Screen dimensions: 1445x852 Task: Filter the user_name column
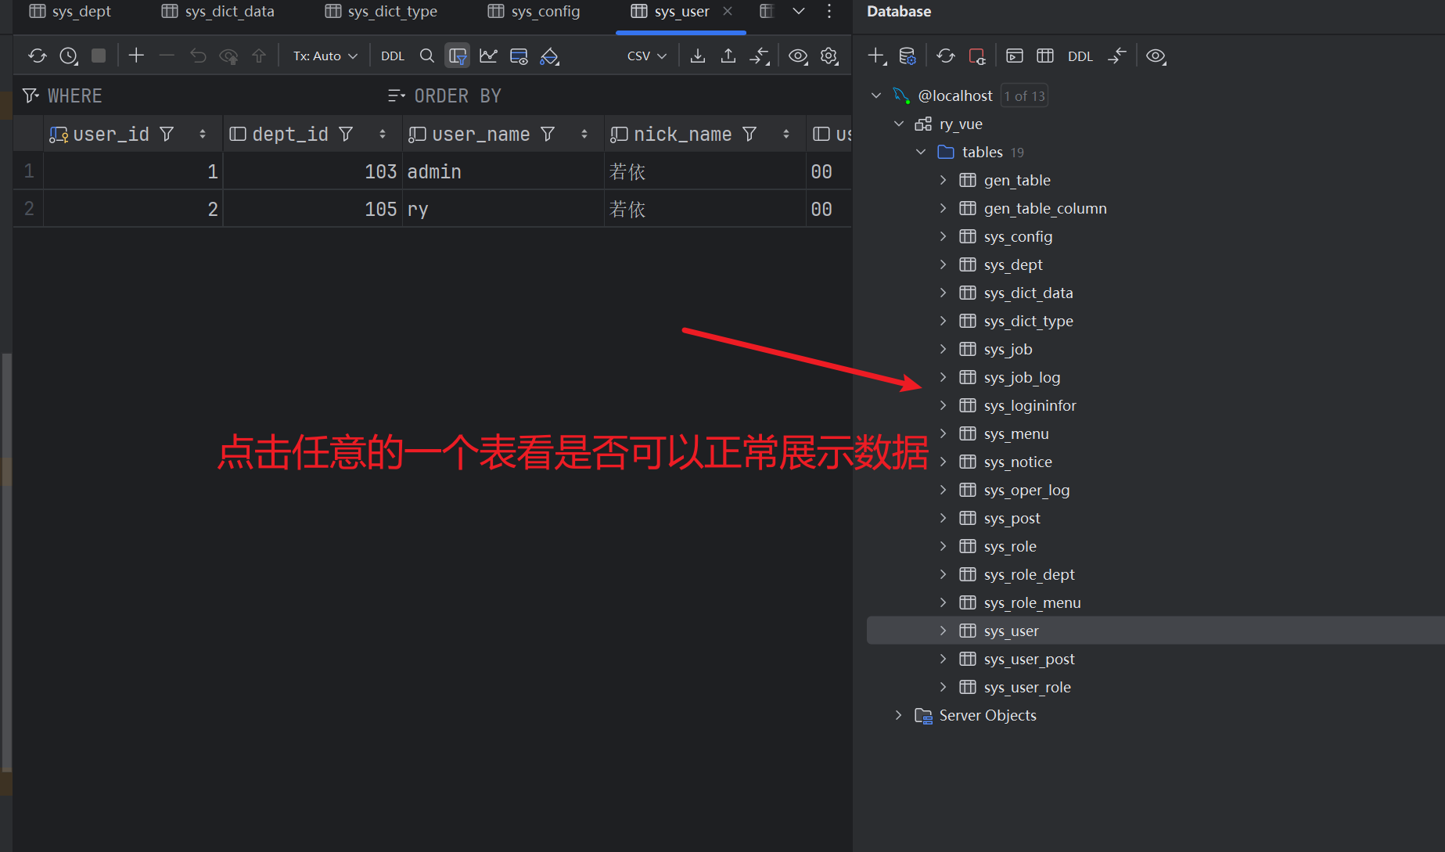548,135
